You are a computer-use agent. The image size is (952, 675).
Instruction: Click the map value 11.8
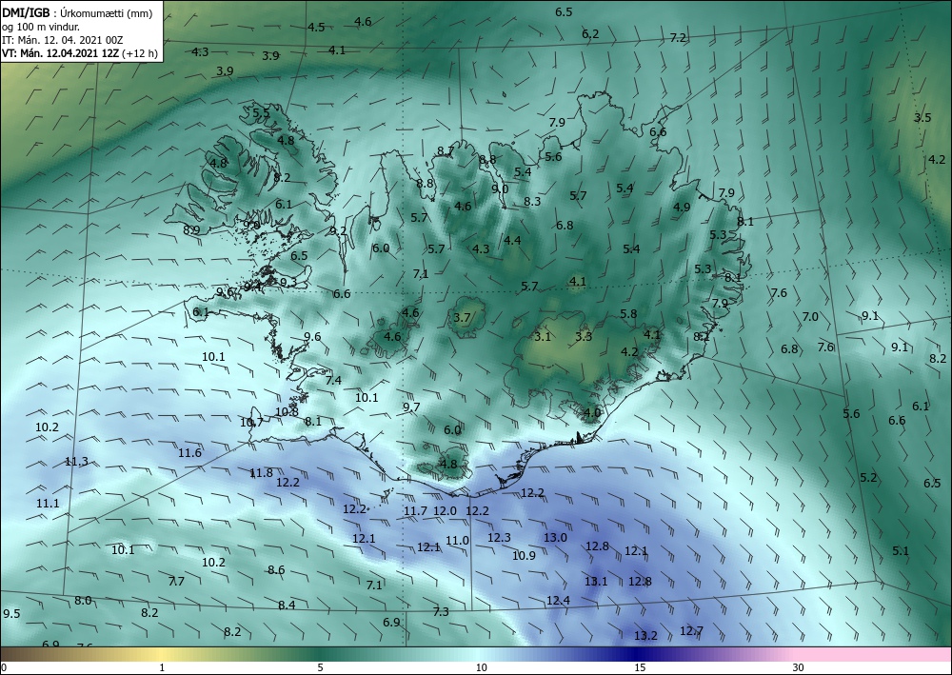coord(261,472)
